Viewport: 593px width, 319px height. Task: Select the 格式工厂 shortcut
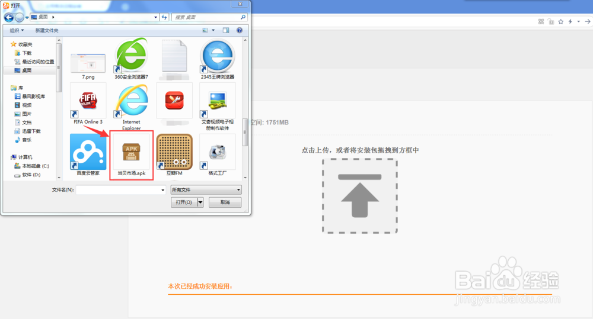coord(218,155)
